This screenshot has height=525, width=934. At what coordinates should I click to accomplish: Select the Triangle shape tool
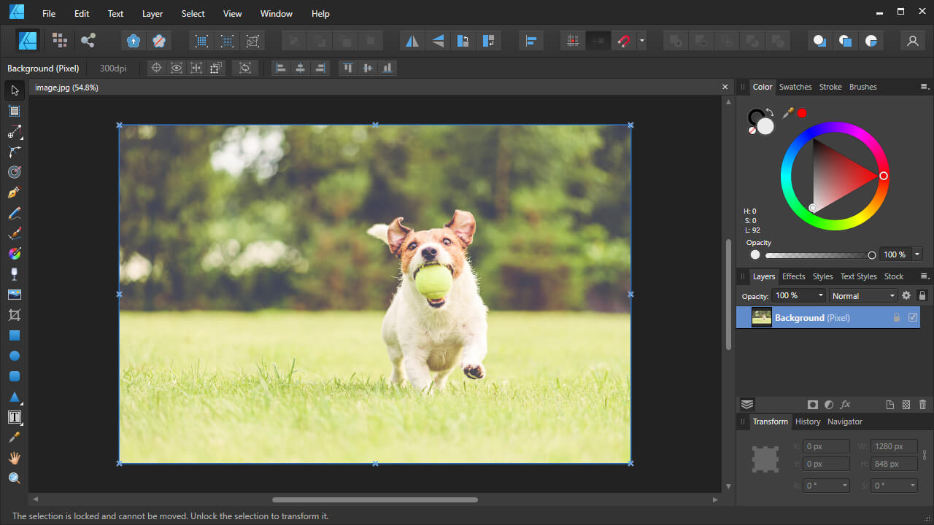coord(15,397)
